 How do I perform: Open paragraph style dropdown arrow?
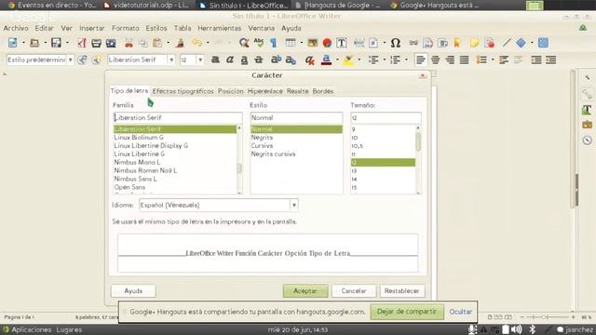pos(71,60)
